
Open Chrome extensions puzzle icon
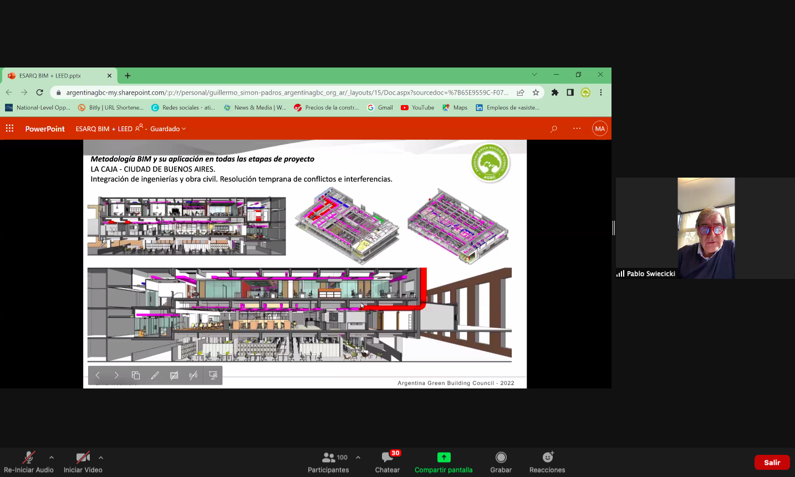point(554,92)
